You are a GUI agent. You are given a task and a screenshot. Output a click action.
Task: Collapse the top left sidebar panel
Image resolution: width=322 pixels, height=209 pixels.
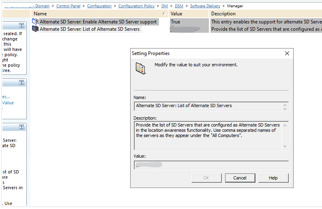pyautogui.click(x=21, y=25)
